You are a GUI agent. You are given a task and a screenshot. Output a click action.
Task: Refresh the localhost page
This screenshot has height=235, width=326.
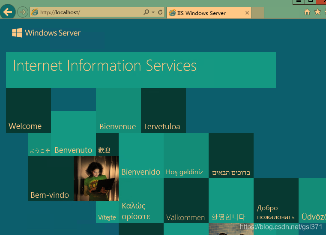160,12
